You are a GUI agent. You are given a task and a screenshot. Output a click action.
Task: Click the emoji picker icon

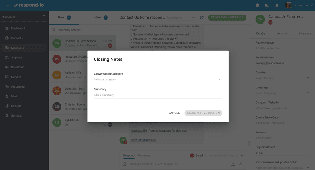pyautogui.click(x=124, y=164)
